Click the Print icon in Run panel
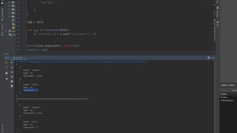 [x=12, y=81]
